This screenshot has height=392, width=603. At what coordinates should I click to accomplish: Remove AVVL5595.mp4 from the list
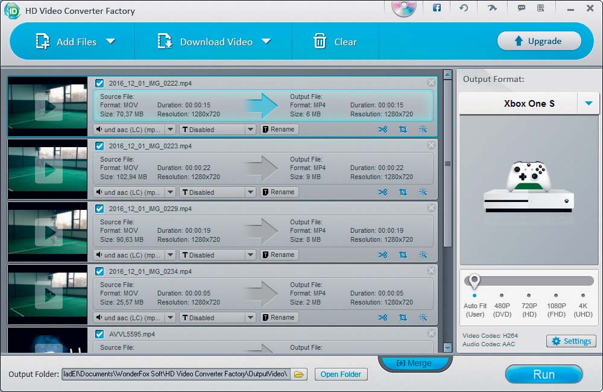point(431,333)
